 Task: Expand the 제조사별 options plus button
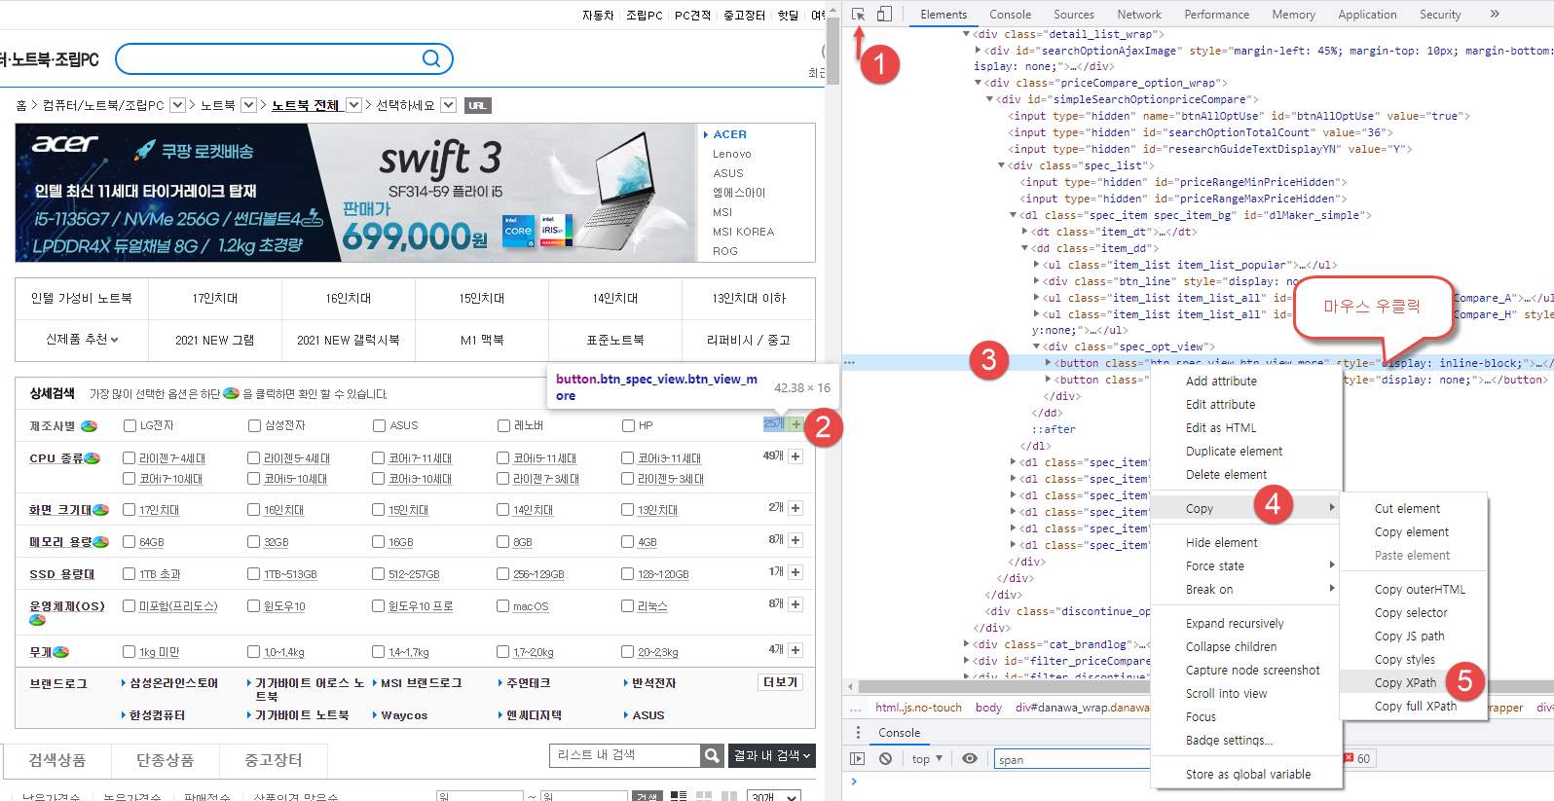[796, 424]
